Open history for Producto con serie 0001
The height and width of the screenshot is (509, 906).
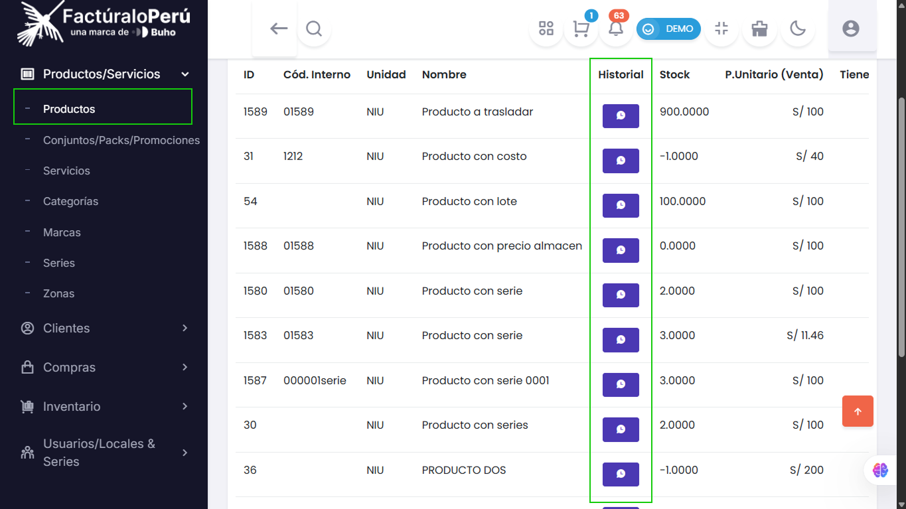click(621, 384)
